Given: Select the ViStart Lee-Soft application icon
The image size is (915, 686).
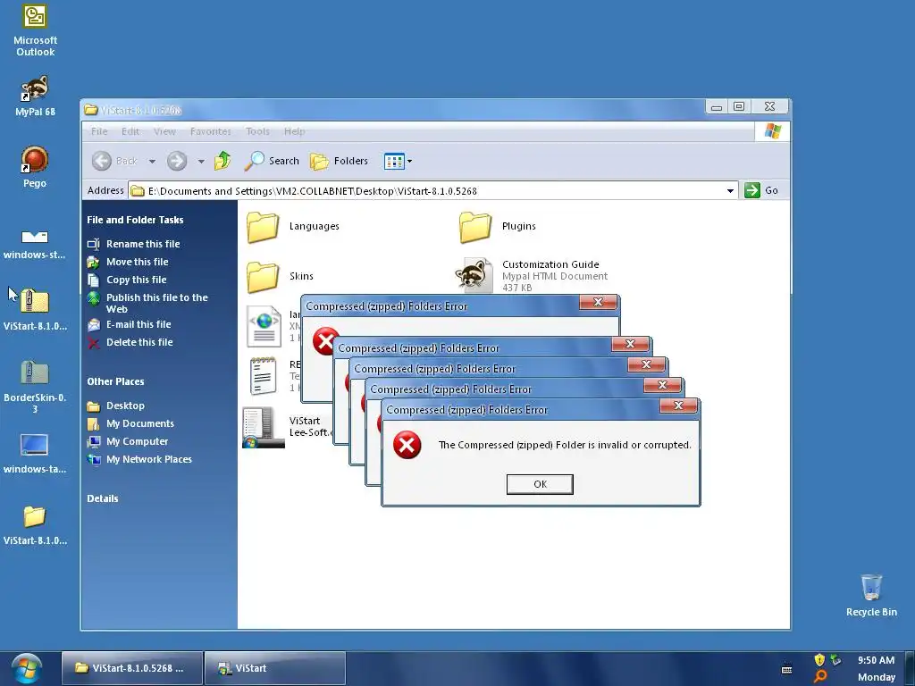Looking at the screenshot, I should pos(264,428).
